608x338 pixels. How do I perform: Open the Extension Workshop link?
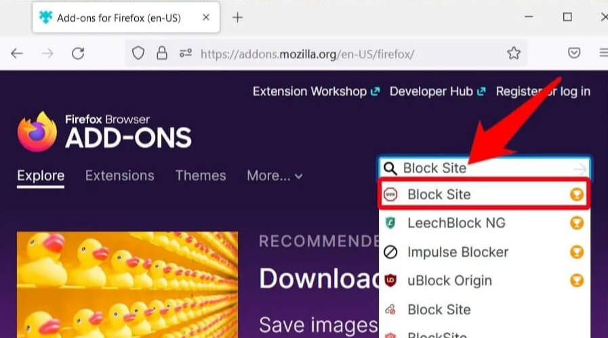tap(316, 91)
